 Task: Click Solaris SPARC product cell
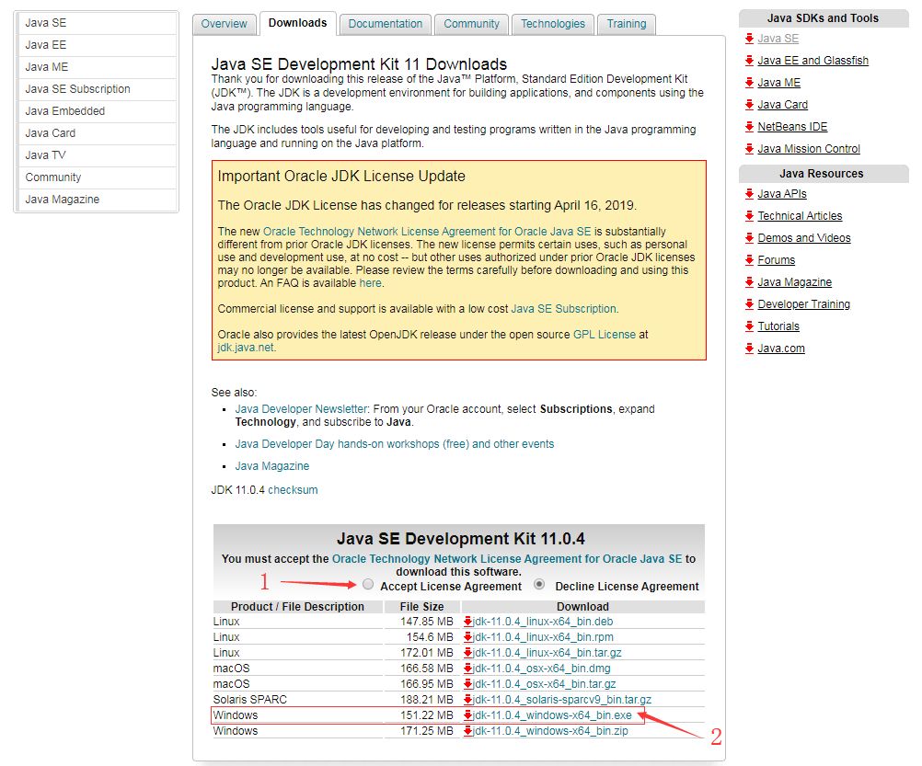(297, 700)
